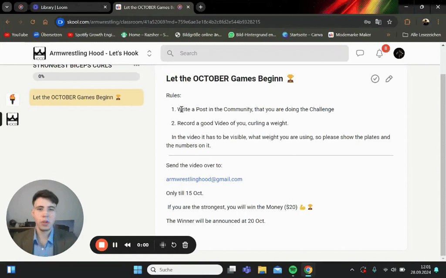
Task: Open the Modemarke Maker bookmark
Action: [x=350, y=35]
